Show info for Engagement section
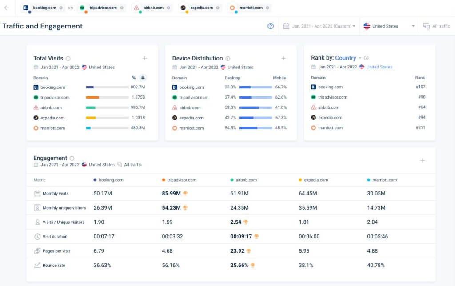The height and width of the screenshot is (286, 455). (72, 159)
